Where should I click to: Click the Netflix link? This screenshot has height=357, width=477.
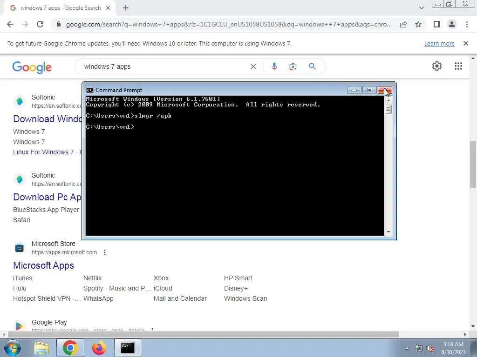tap(93, 278)
